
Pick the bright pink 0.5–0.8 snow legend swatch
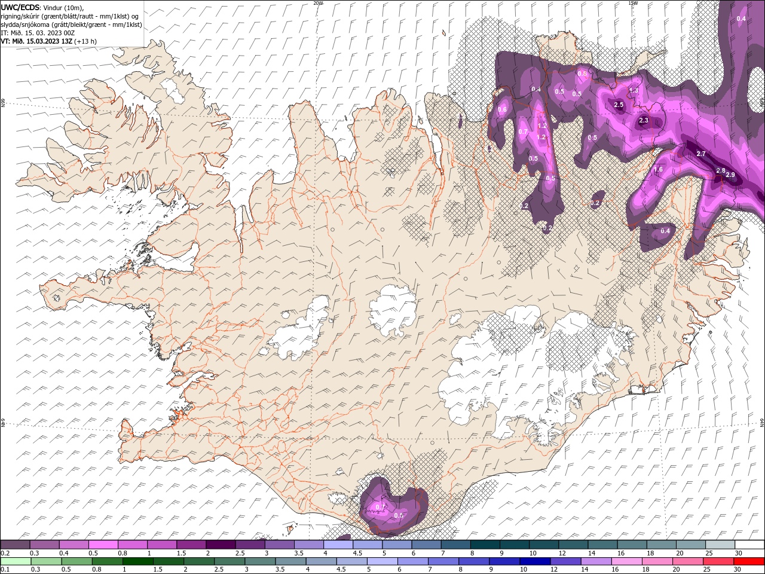coord(103,545)
